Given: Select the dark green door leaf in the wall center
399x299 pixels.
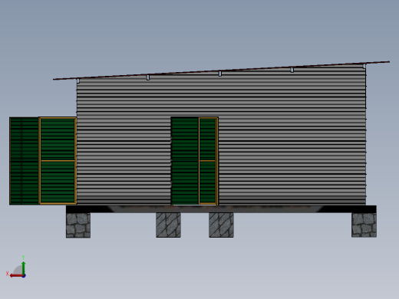Looking at the screenshot, I should tap(185, 161).
